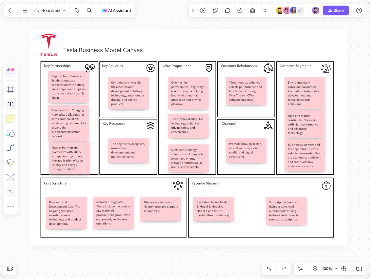The width and height of the screenshot is (371, 279).
Task: Open the help question mark icon
Action: 359,10
